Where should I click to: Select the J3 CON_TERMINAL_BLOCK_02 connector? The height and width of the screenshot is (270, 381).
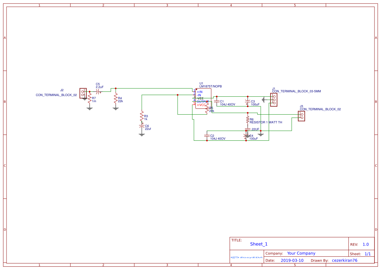tap(301, 116)
